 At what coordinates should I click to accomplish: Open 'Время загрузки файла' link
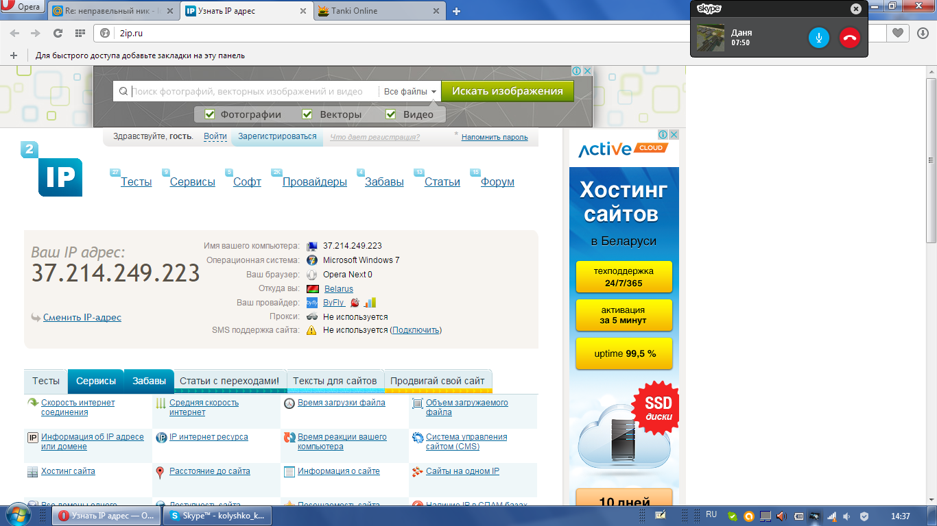point(342,403)
